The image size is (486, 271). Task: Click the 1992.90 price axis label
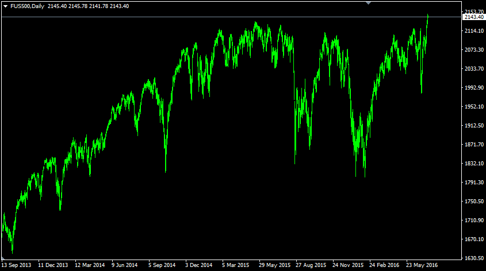click(474, 87)
